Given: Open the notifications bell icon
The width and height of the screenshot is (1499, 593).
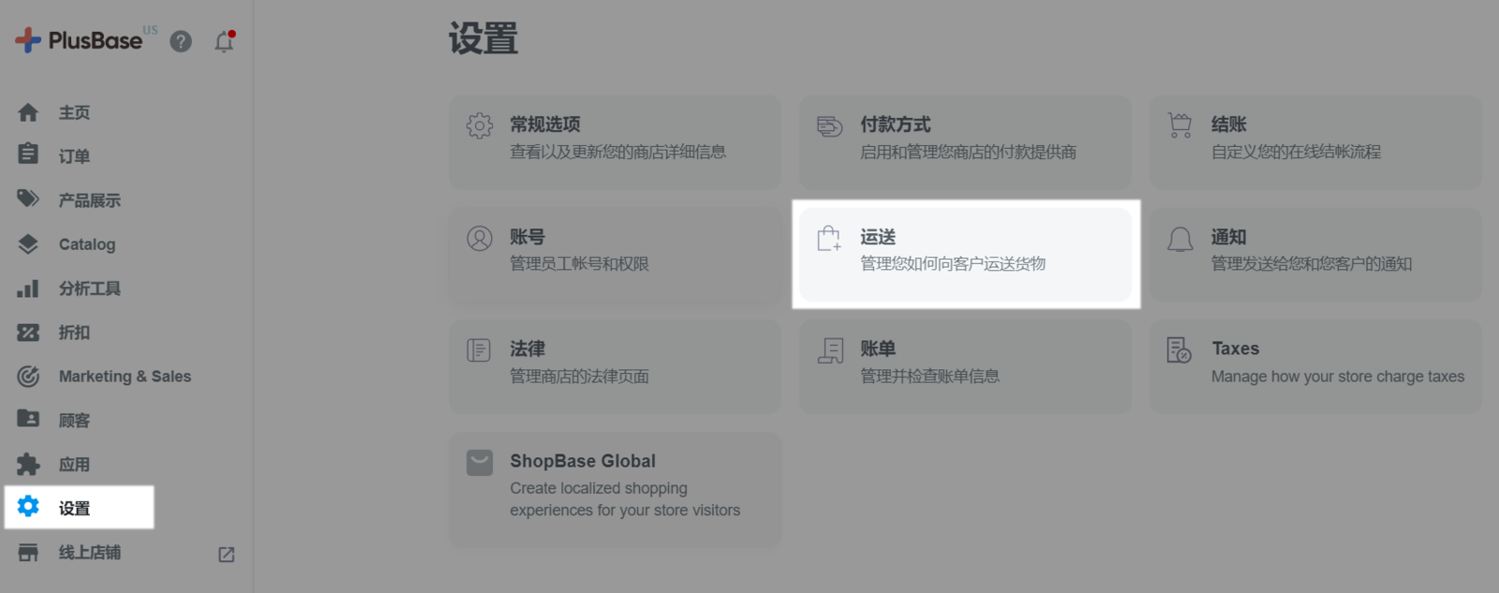Looking at the screenshot, I should tap(224, 41).
